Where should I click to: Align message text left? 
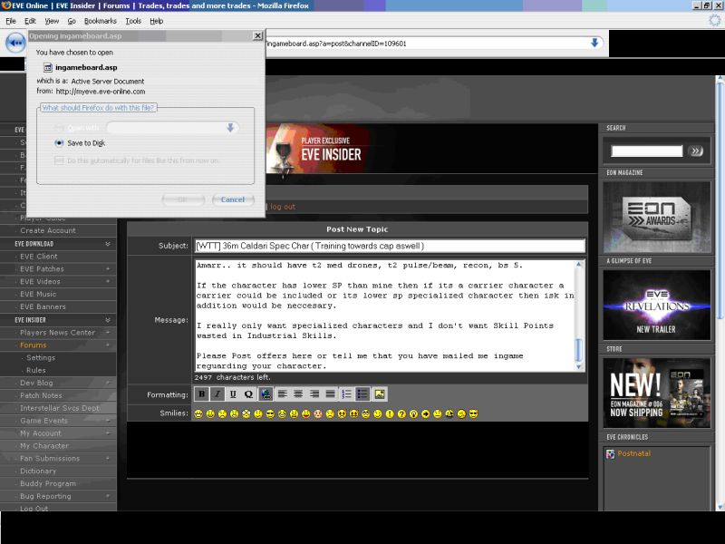coord(283,394)
